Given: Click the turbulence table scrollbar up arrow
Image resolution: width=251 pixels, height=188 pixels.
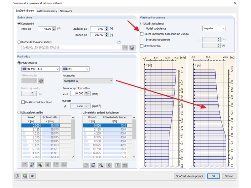Looking at the screenshot, I should click(134, 117).
